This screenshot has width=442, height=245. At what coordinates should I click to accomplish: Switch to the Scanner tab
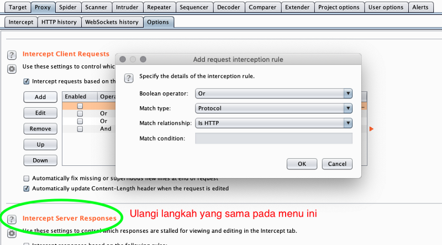point(96,7)
